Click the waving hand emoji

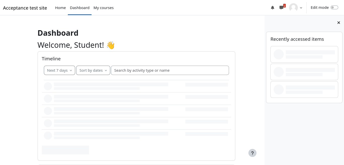click(x=110, y=45)
